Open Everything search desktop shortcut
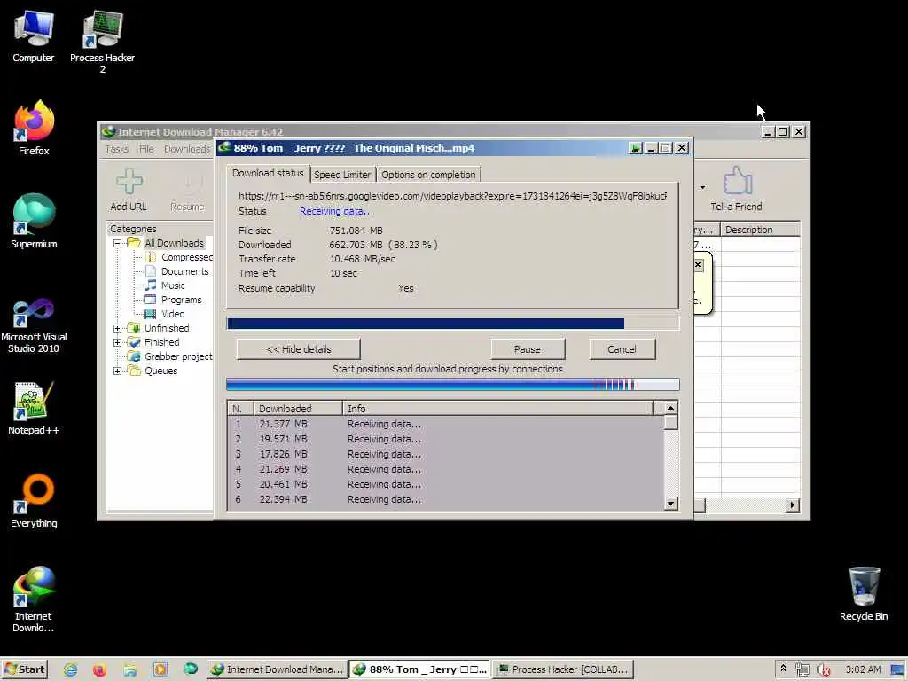908x681 pixels. pos(34,501)
